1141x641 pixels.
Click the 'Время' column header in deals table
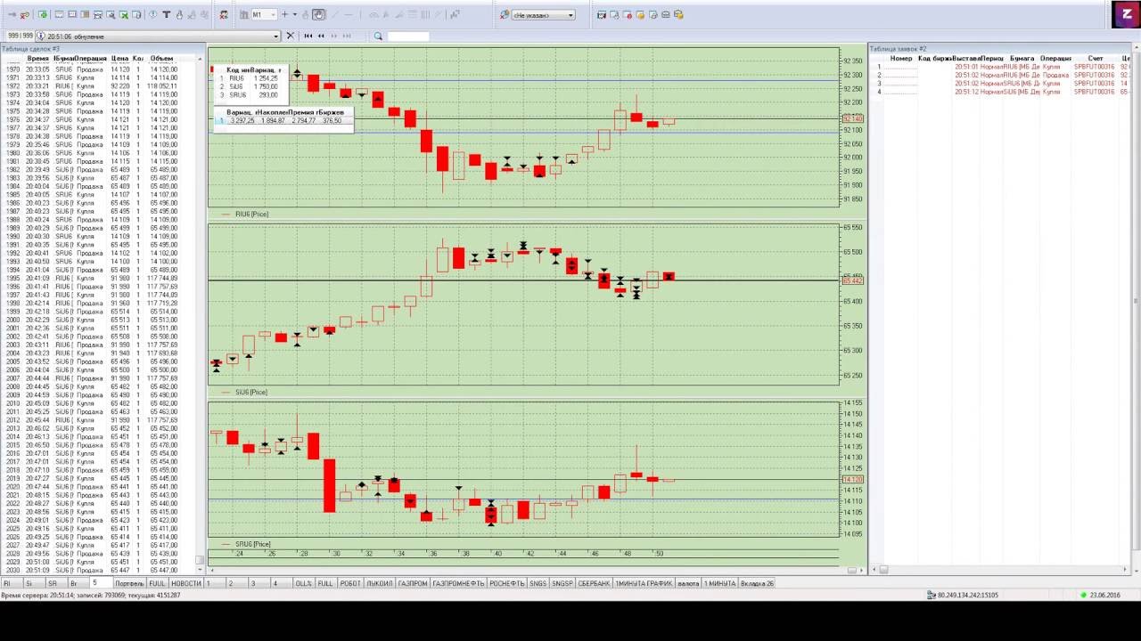point(37,59)
